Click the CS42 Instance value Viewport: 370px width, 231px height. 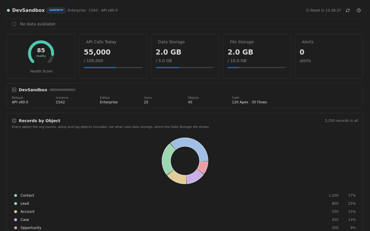pyautogui.click(x=60, y=102)
